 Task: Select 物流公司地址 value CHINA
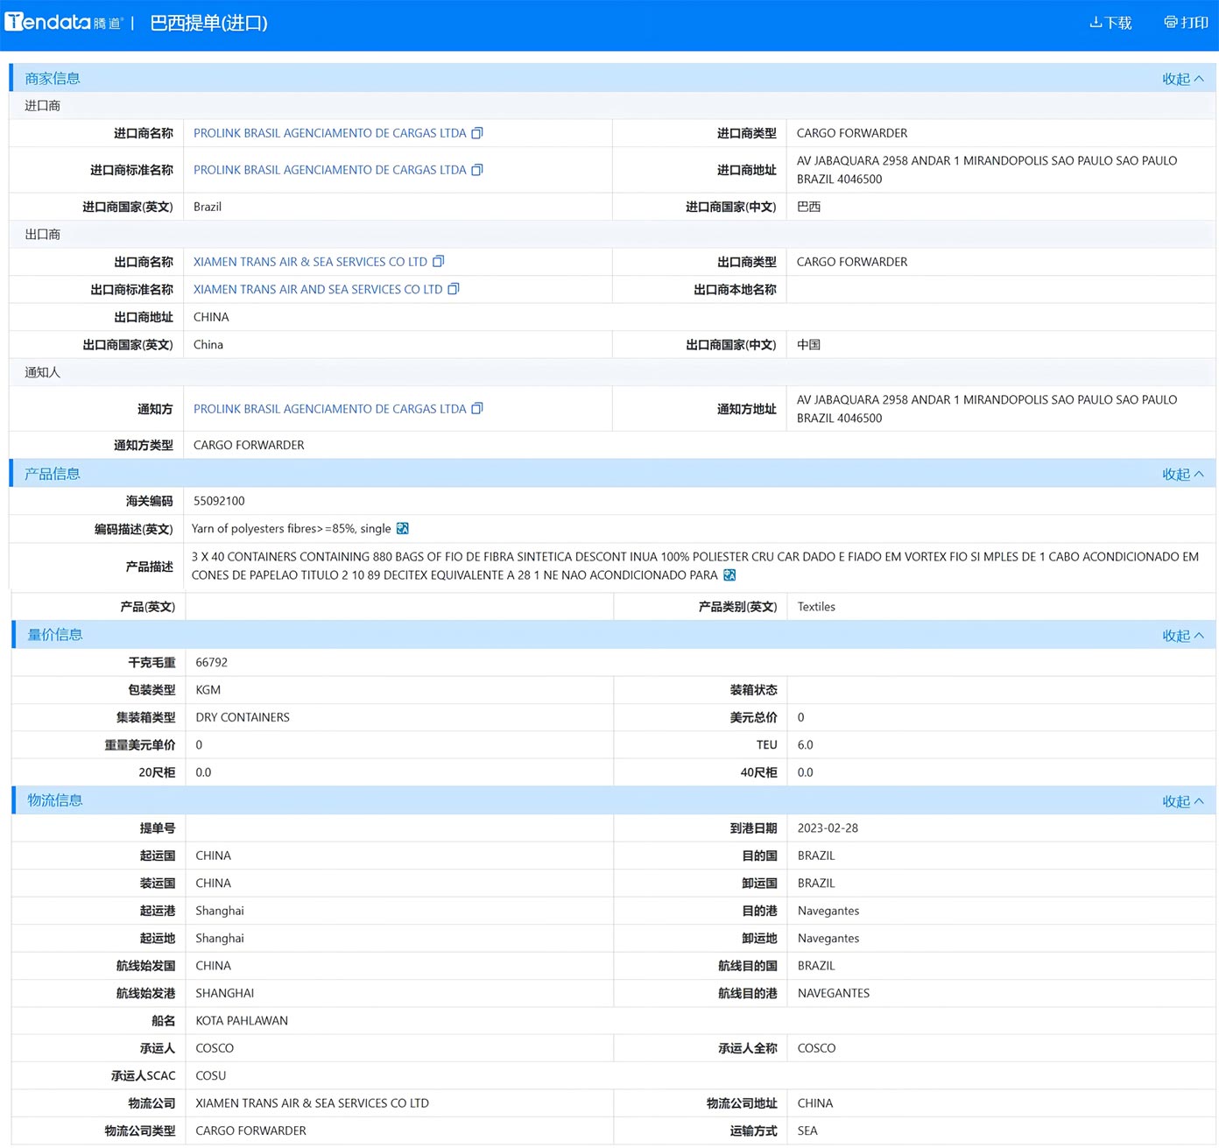tap(815, 1103)
